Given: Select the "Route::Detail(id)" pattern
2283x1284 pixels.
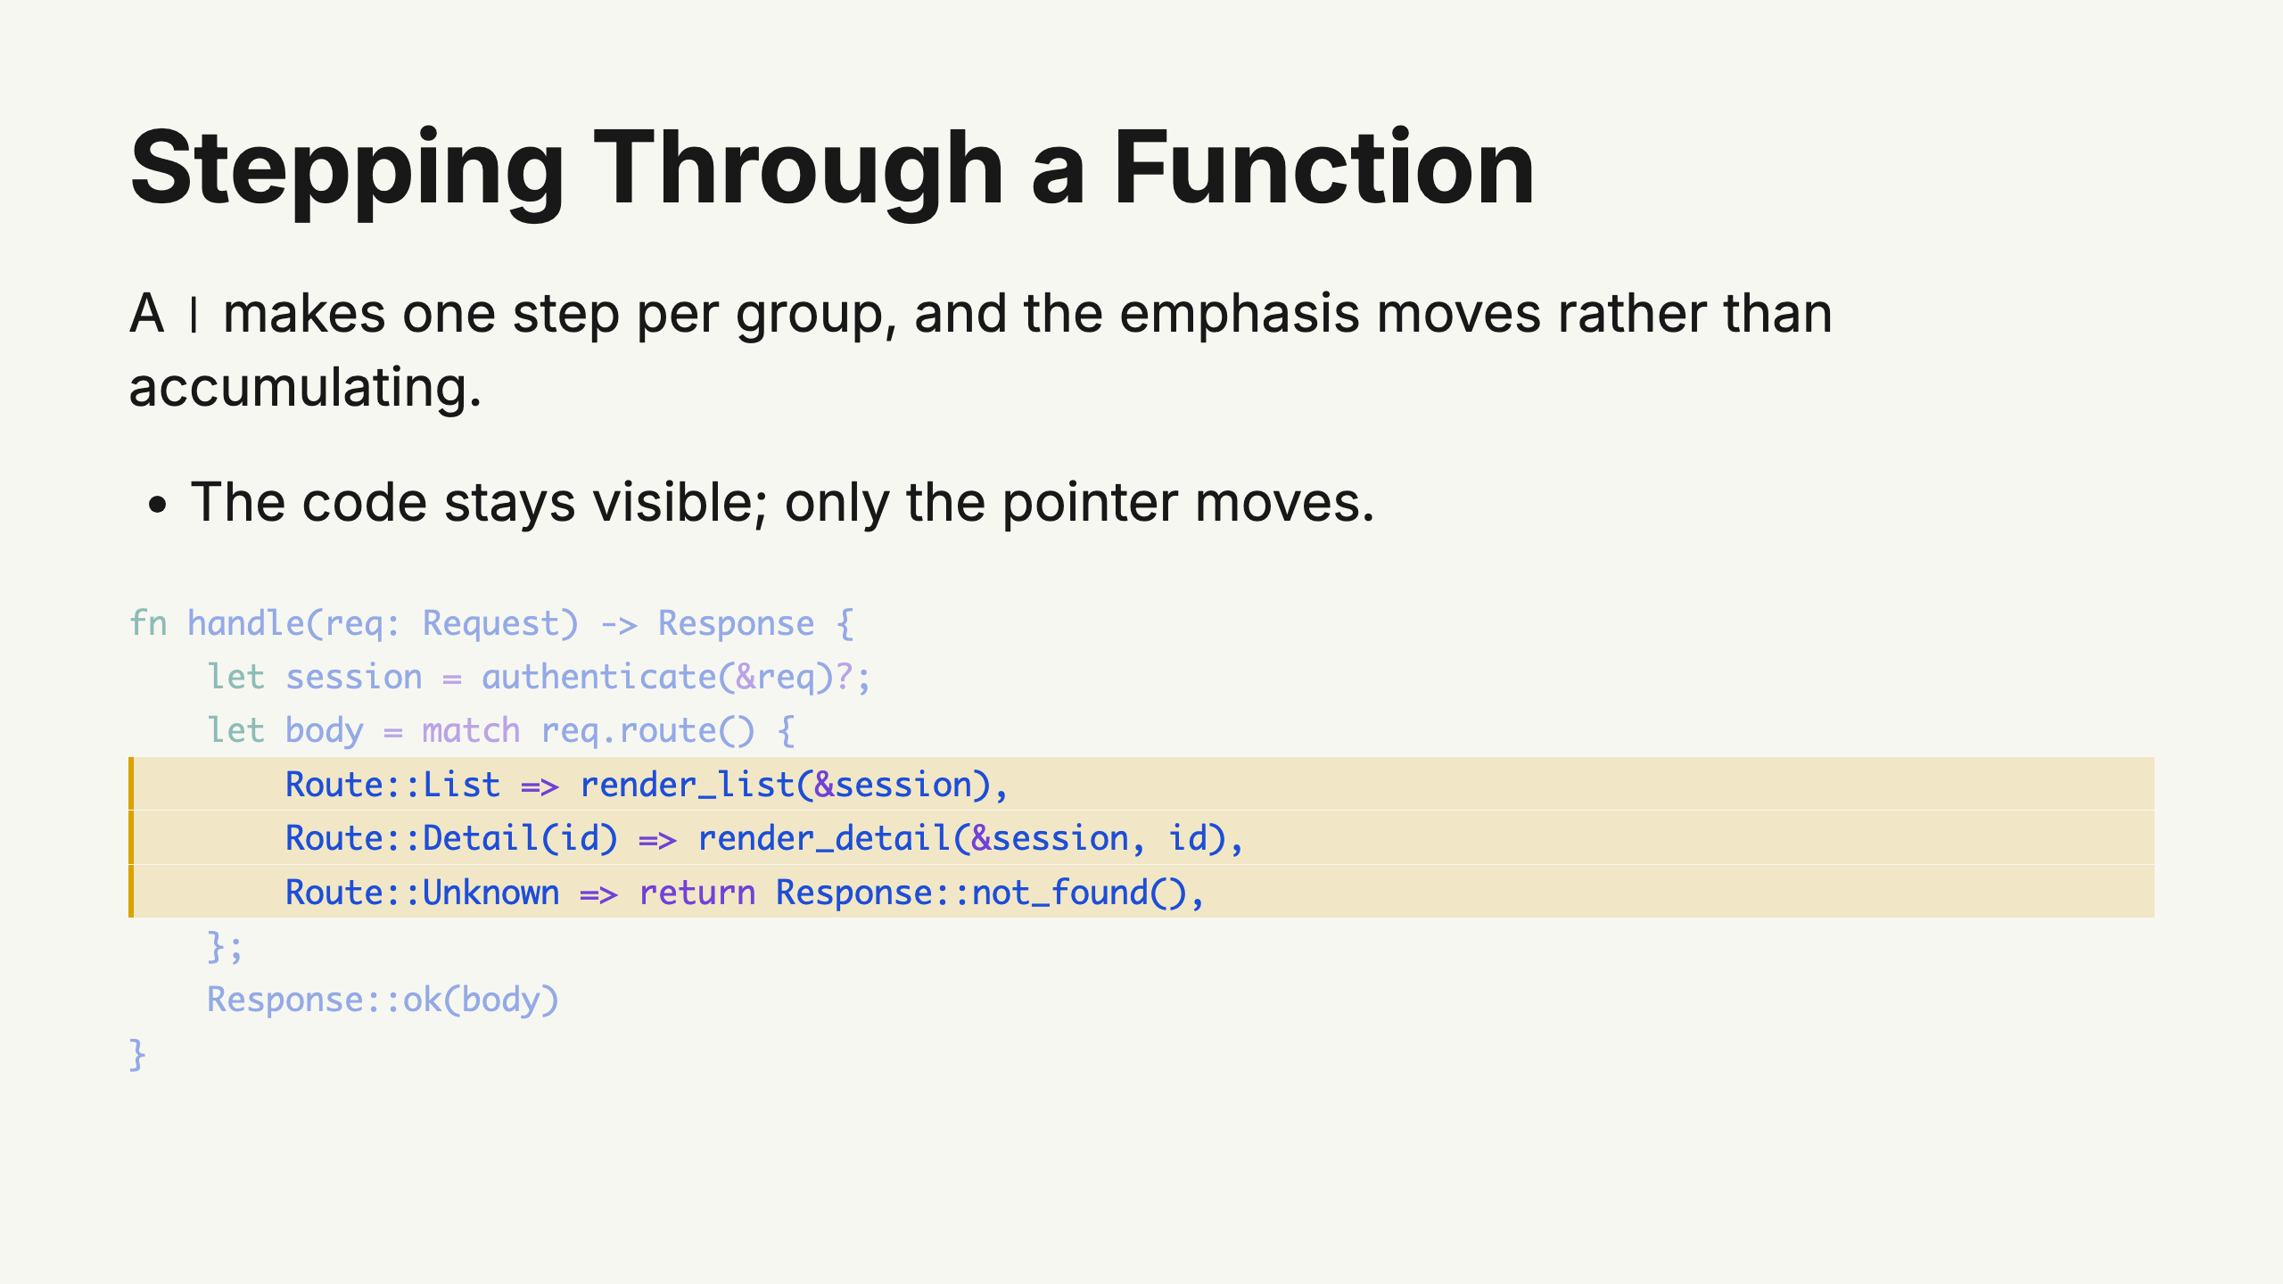Looking at the screenshot, I should pos(451,838).
